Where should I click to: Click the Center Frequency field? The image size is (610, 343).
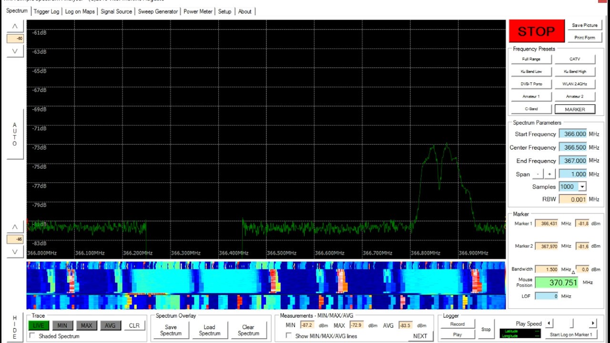pyautogui.click(x=573, y=148)
